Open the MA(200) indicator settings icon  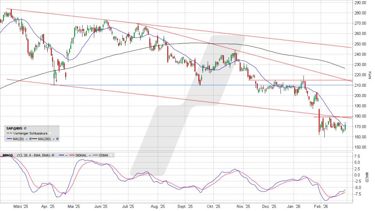point(58,139)
